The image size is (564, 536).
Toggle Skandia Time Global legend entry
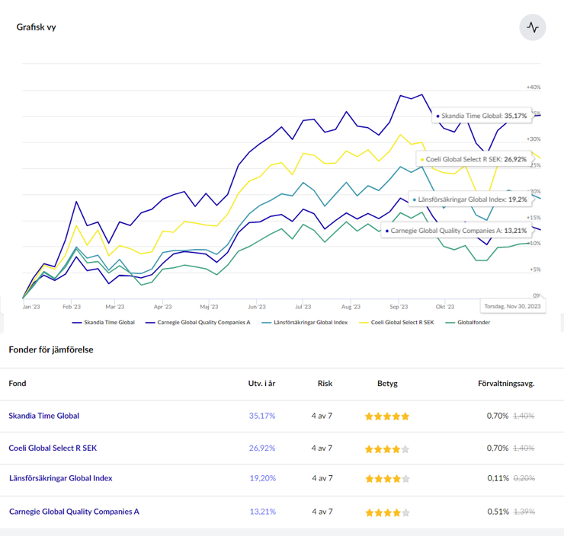coord(103,322)
